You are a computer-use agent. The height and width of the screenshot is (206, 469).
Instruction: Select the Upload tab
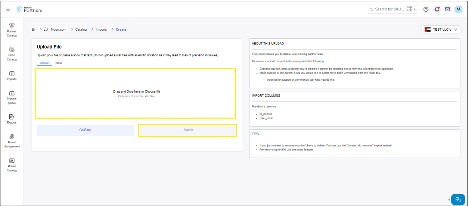click(x=44, y=63)
